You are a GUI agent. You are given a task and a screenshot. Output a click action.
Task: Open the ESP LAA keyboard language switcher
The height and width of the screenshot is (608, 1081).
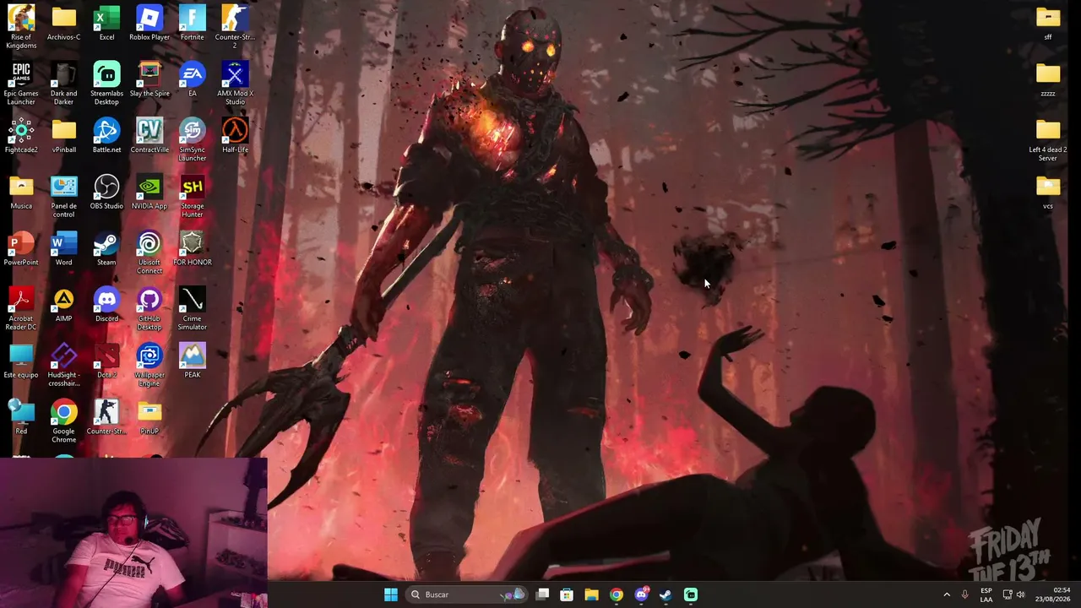tap(986, 594)
